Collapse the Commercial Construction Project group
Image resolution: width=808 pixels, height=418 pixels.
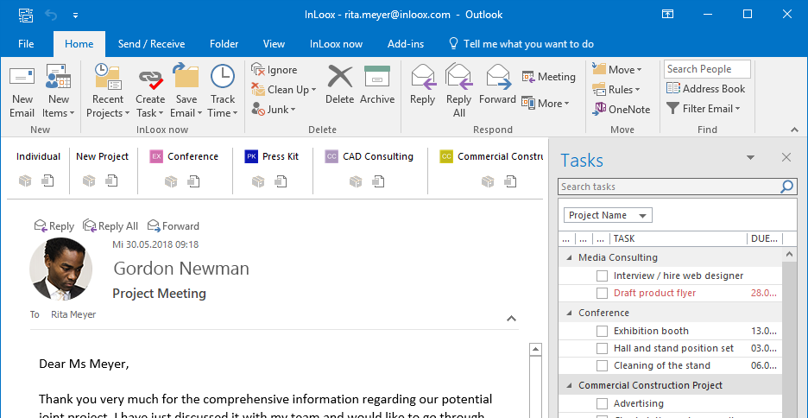570,385
